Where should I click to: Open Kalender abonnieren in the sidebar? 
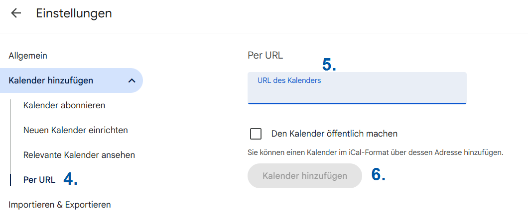64,105
